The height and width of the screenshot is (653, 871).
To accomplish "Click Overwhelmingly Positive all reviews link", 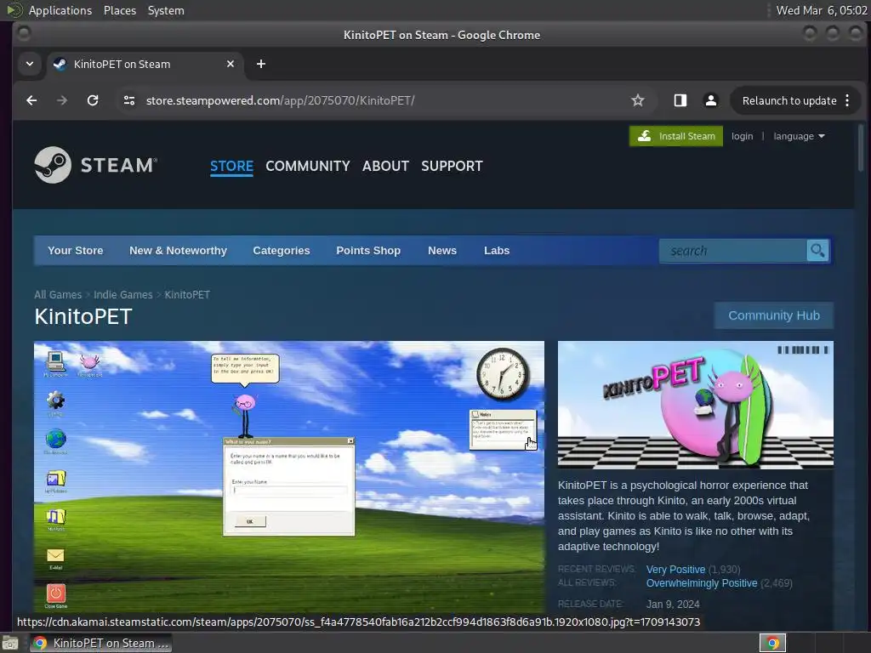I will (702, 583).
